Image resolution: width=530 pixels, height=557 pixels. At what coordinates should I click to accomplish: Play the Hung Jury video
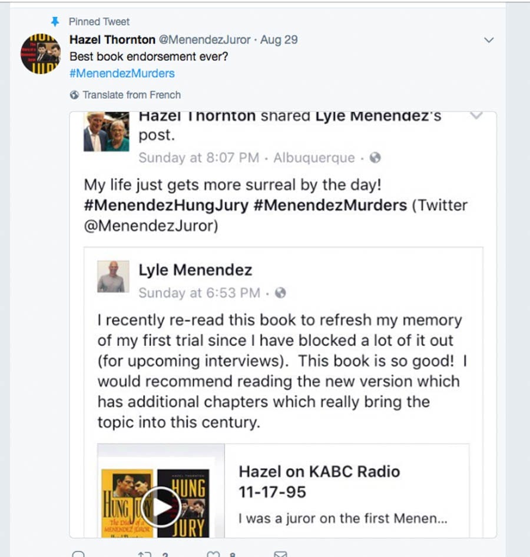click(161, 507)
